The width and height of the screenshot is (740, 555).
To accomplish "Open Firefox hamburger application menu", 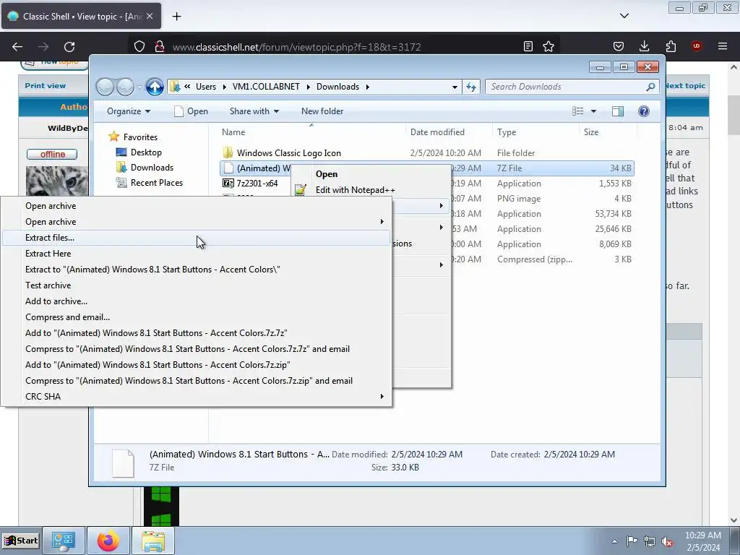I will pos(723,46).
